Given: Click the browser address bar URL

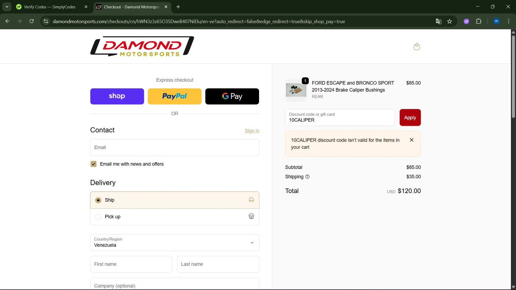Looking at the screenshot, I should tap(199, 21).
